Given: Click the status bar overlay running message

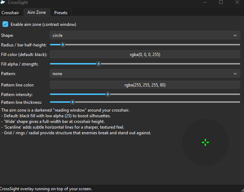Looking at the screenshot, I should click(46, 189).
